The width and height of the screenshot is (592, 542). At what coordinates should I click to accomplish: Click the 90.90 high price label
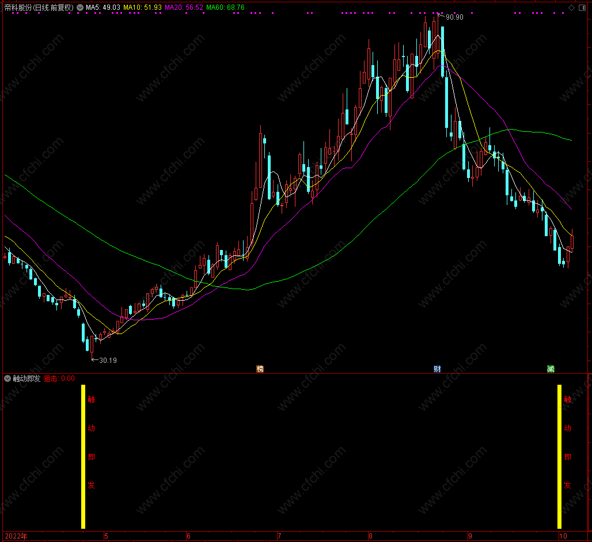[x=454, y=17]
